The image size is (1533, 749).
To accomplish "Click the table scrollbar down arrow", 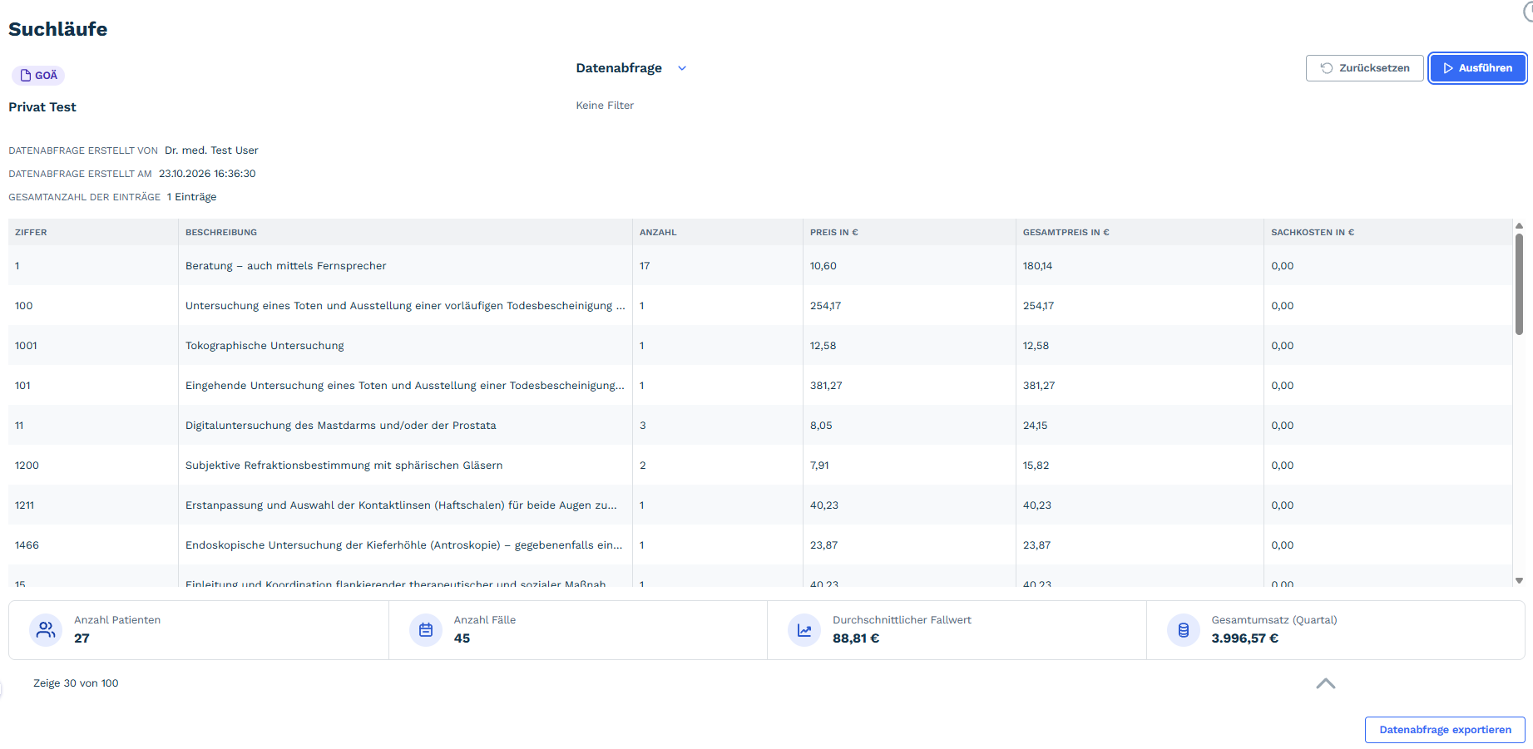I will (x=1519, y=581).
